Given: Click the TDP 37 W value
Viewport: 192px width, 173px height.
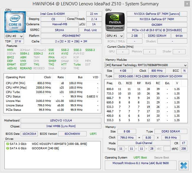Looking at the screenshot, I should (18, 41).
